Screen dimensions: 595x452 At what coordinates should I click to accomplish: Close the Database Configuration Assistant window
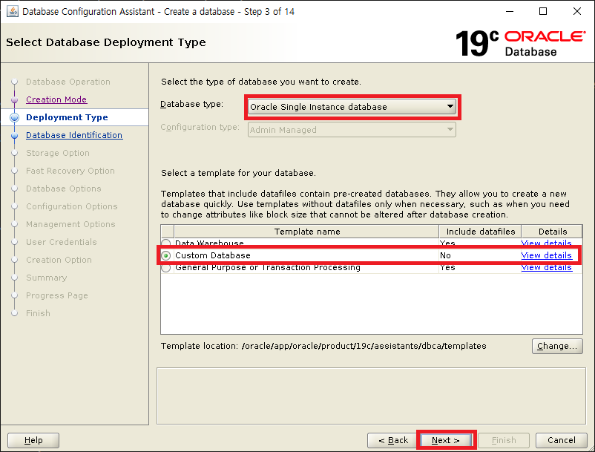(576, 11)
